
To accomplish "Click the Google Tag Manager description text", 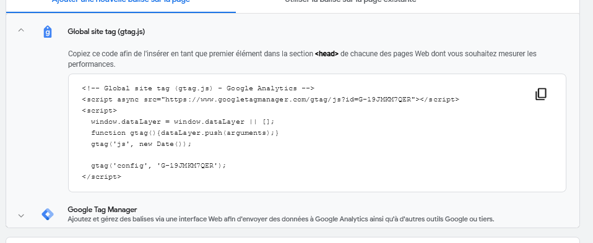I will (x=281, y=219).
